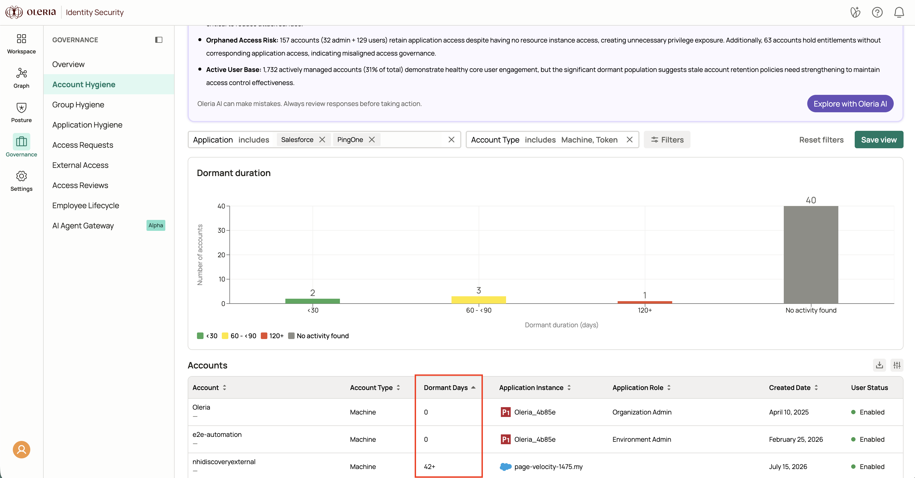Click Salesforce icon beside page-velocity-1475.my
915x478 pixels.
coord(506,467)
